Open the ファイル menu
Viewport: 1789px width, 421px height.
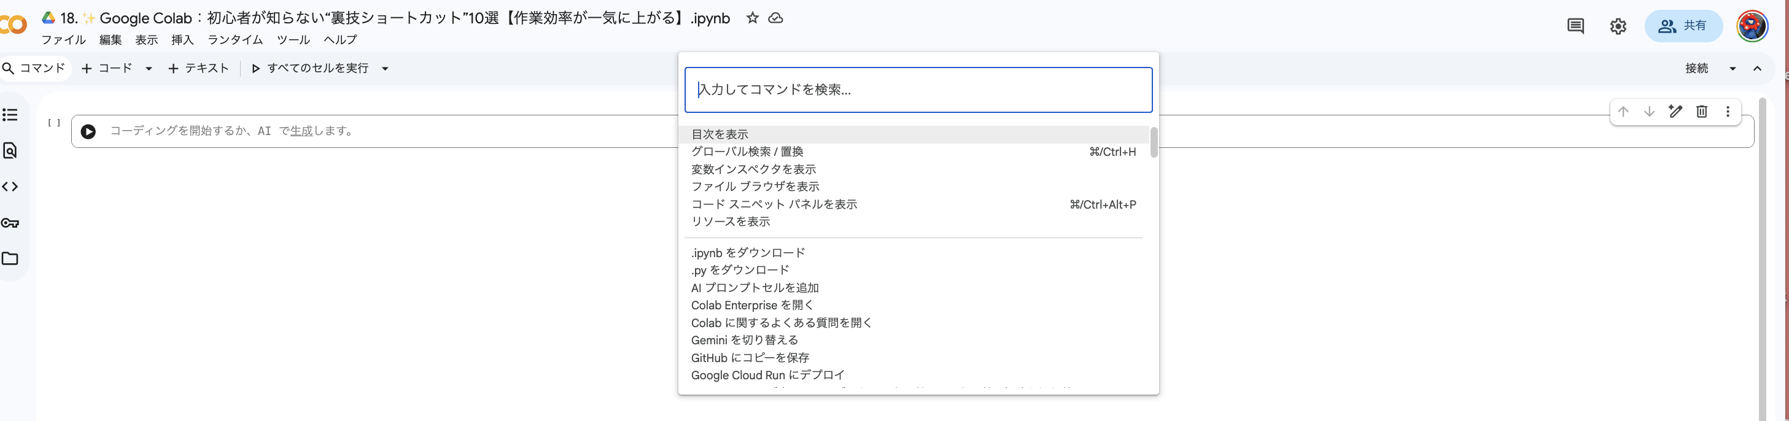tap(63, 40)
